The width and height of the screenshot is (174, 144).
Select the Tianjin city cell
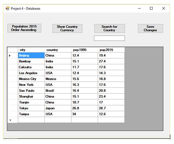click(x=31, y=102)
